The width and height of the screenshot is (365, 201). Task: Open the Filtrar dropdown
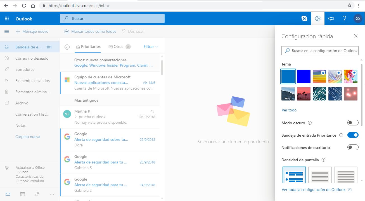(151, 46)
